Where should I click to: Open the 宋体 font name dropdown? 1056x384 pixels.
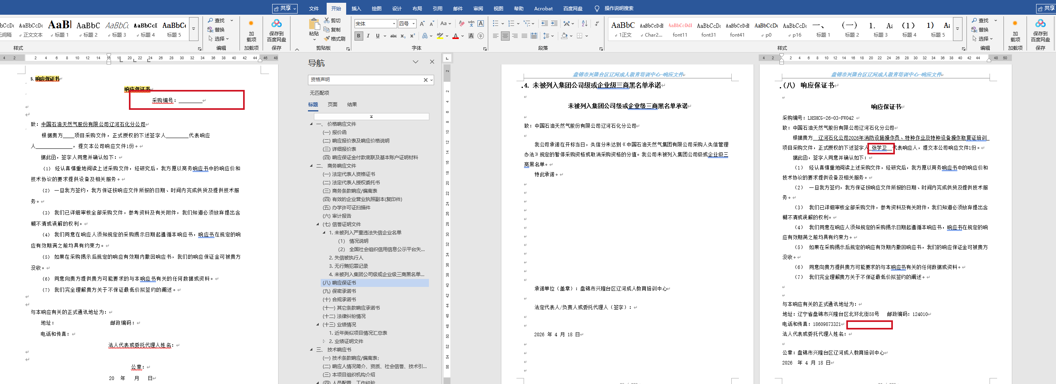(394, 24)
